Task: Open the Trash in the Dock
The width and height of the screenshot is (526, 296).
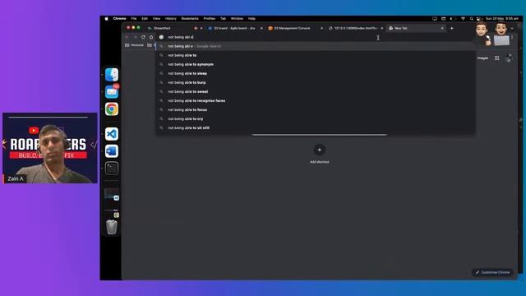Action: coord(112,227)
